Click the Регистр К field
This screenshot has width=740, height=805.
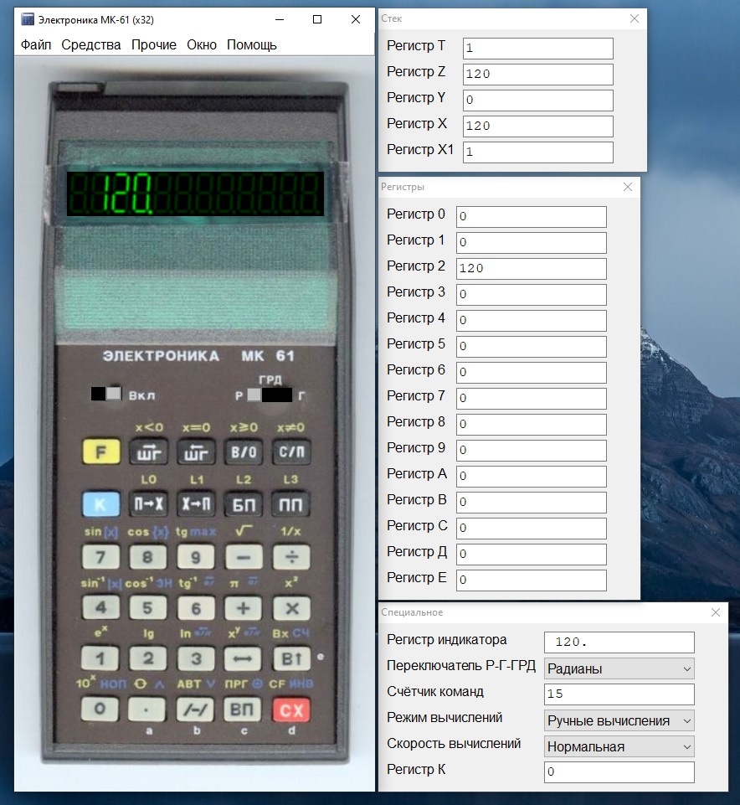619,772
